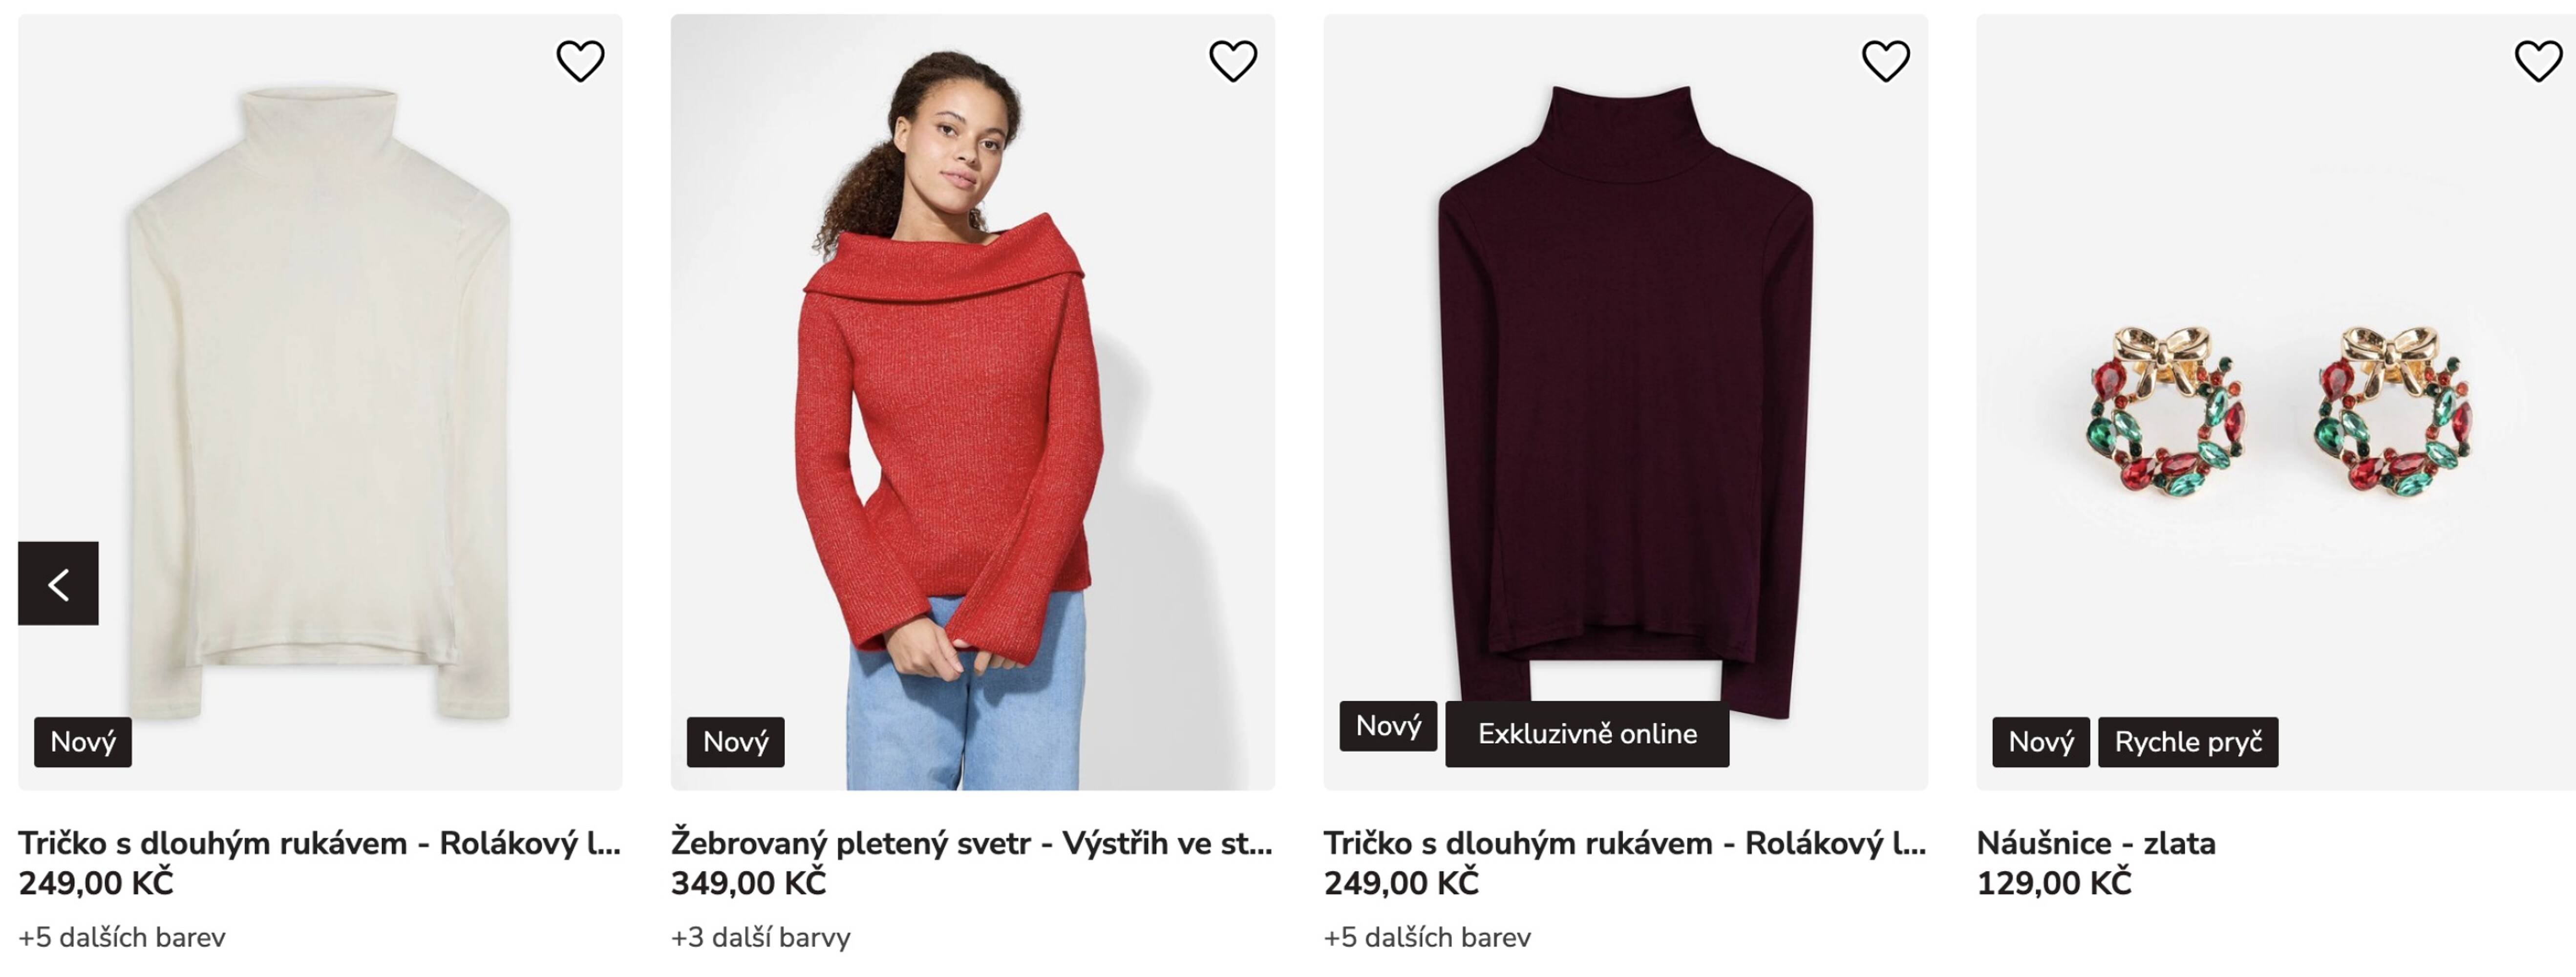Viewport: 2576px width, 977px height.
Task: Expand "+5 dalších barev" under white shirt
Action: 122,937
